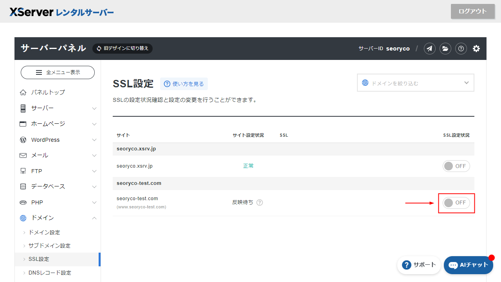Screen dimensions: 501x282
Task: Open the file manager folder icon in header
Action: tap(445, 48)
